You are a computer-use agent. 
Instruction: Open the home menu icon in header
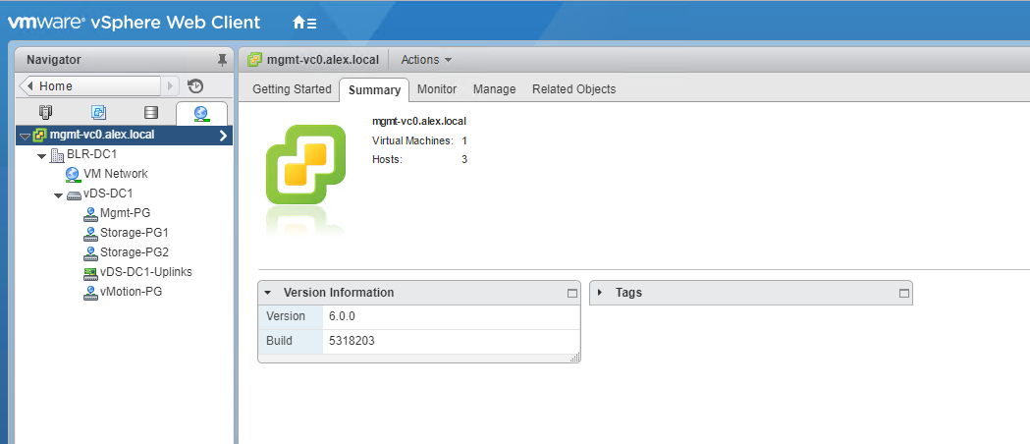(x=304, y=22)
